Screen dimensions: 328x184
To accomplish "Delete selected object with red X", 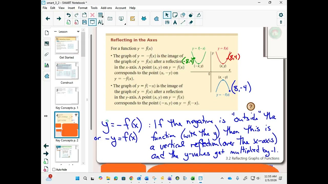I will (x=92, y=15).
